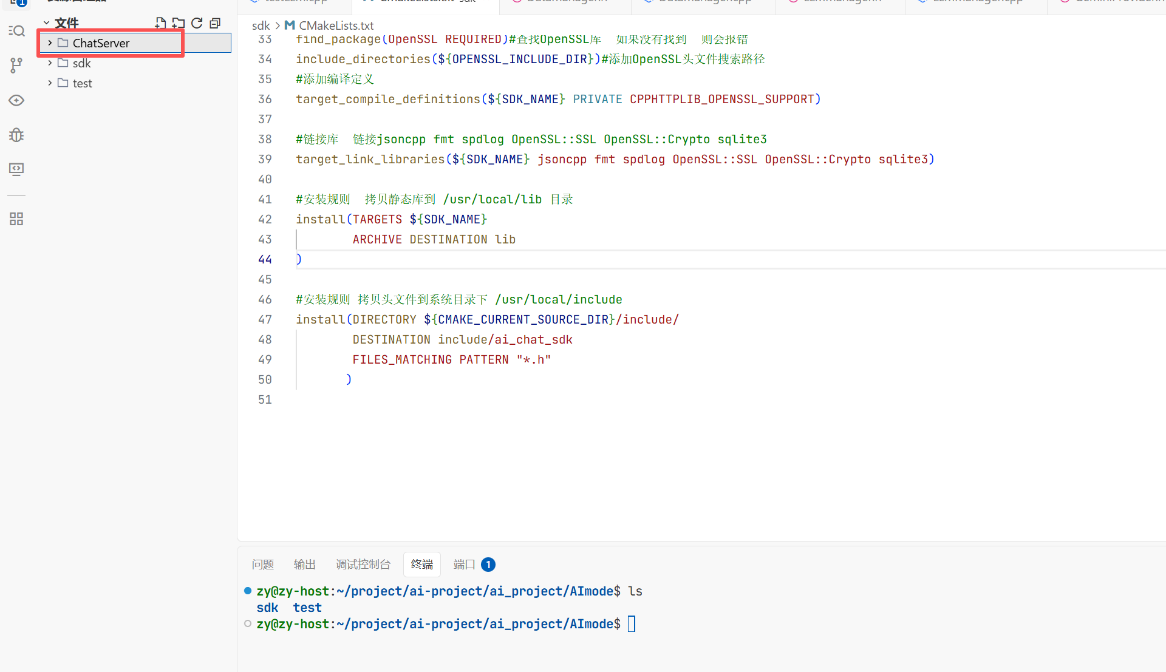The height and width of the screenshot is (672, 1166).
Task: Collapse all folders in explorer
Action: (x=215, y=23)
